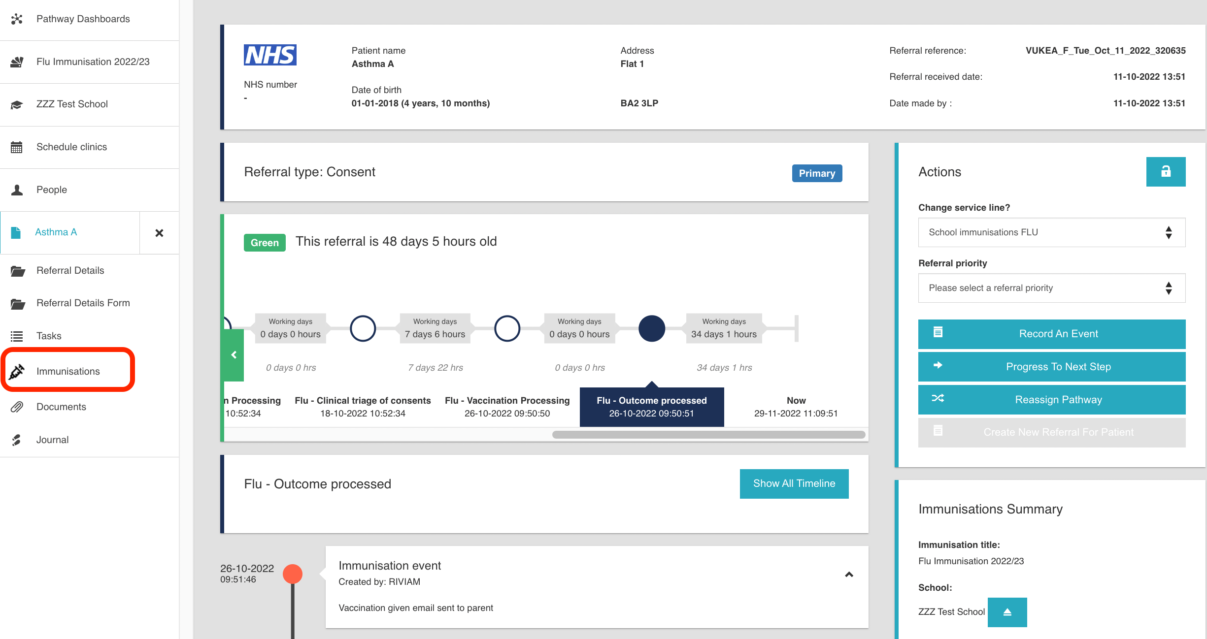Viewport: 1207px width, 639px height.
Task: Collapse the Immunisation event card
Action: (849, 575)
